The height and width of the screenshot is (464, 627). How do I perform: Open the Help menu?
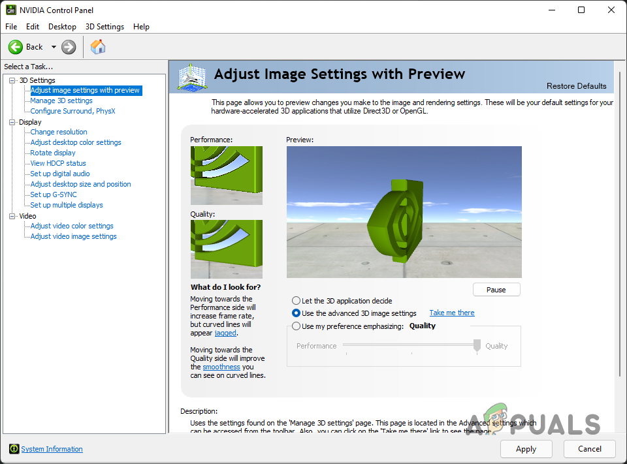(x=141, y=27)
